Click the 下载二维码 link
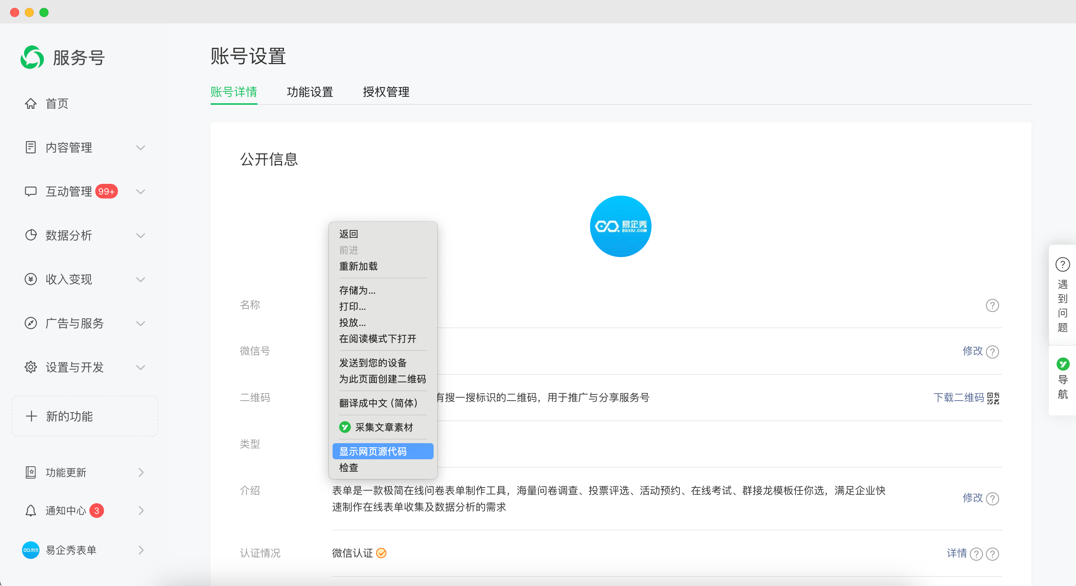This screenshot has width=1076, height=586. tap(959, 398)
